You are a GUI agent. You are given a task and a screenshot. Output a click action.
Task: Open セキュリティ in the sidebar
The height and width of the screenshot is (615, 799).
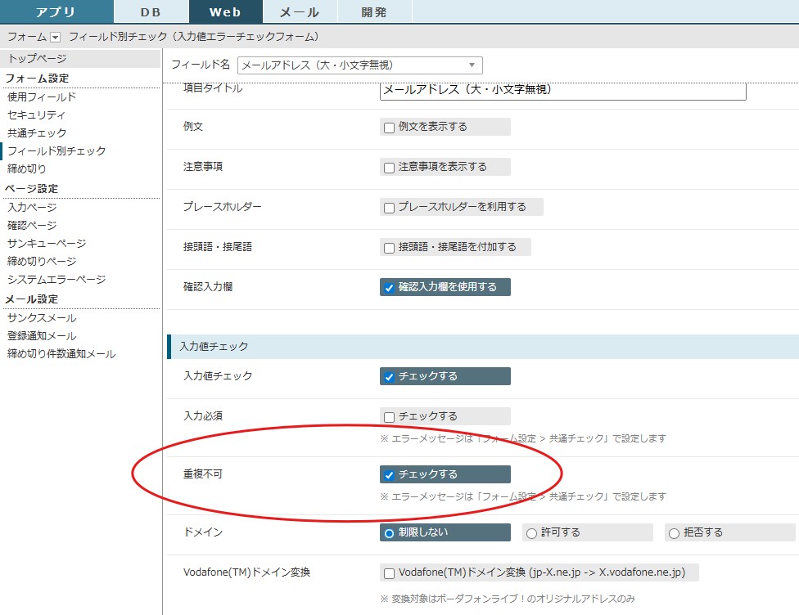[x=35, y=115]
